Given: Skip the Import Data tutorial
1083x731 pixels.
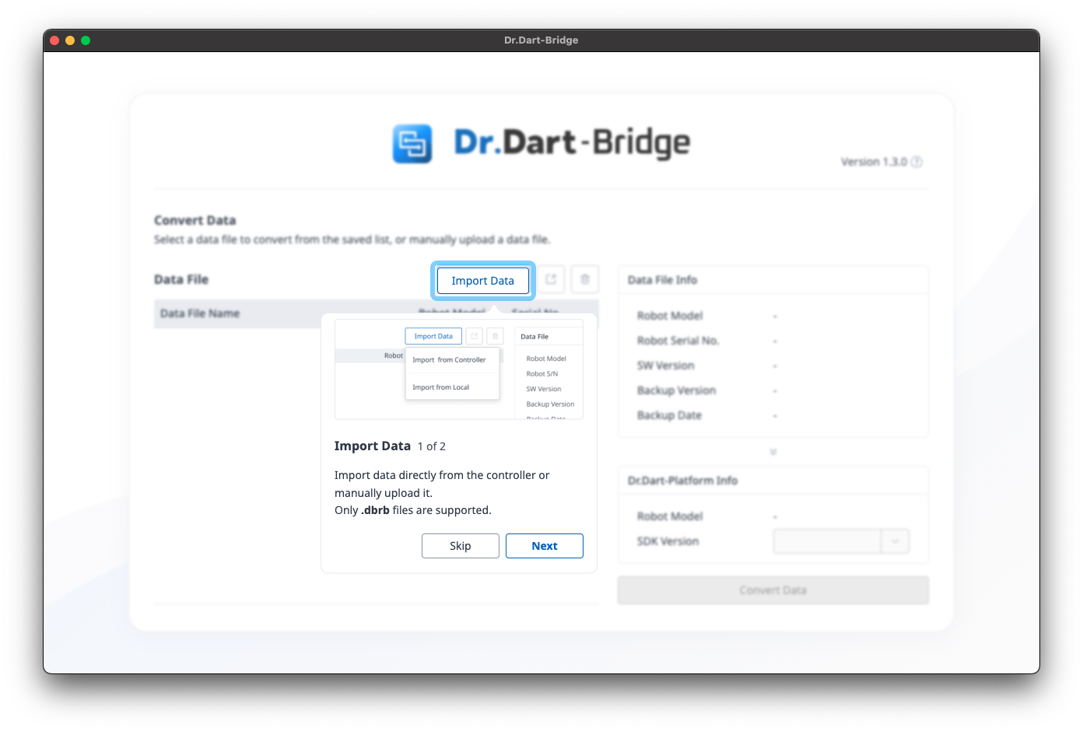Looking at the screenshot, I should 460,546.
